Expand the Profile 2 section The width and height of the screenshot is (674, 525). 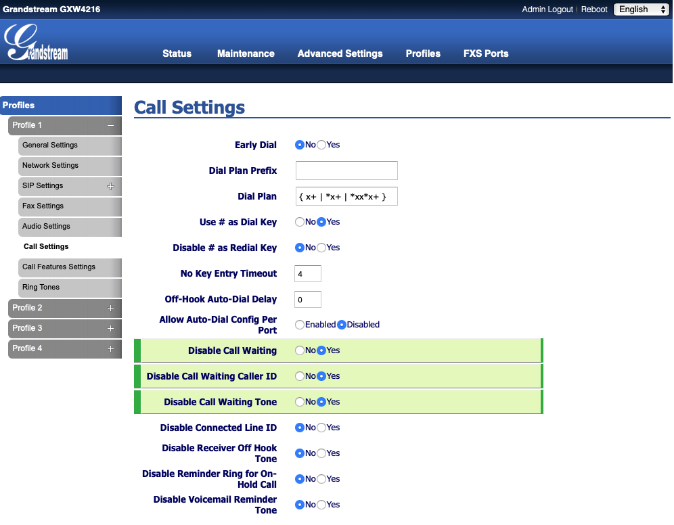110,308
